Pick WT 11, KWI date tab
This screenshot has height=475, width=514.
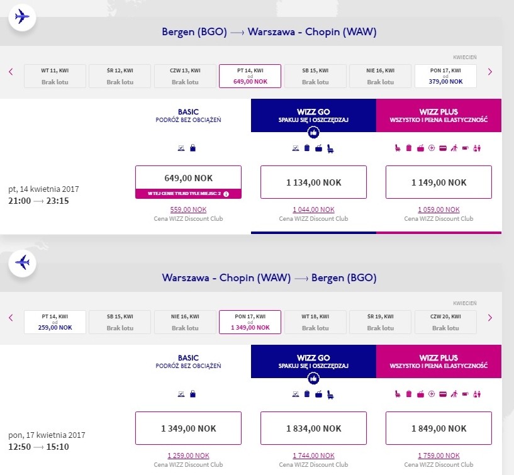click(x=55, y=76)
